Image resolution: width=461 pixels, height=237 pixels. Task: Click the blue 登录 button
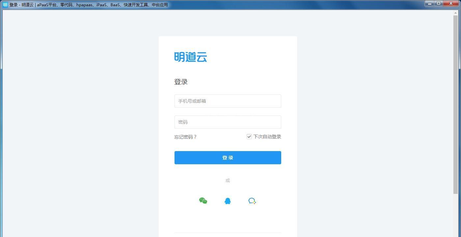coord(228,158)
